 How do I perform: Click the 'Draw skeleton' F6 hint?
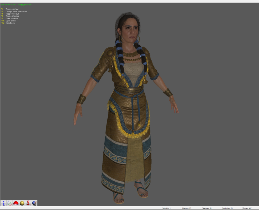[x=11, y=18]
